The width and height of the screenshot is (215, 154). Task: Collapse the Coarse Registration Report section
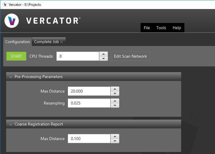pos(11,124)
